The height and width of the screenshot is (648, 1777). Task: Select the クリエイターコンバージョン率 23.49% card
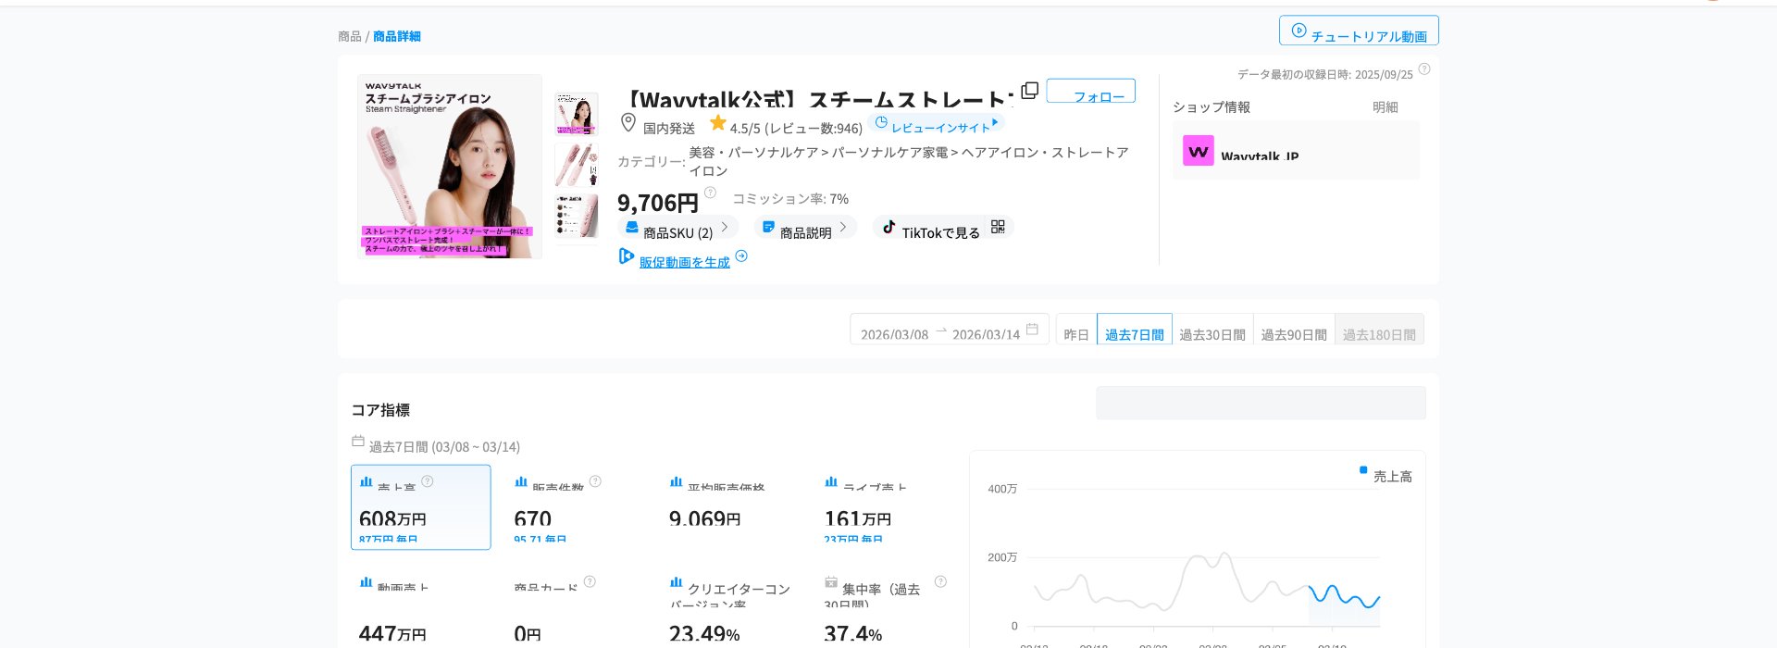click(731, 606)
